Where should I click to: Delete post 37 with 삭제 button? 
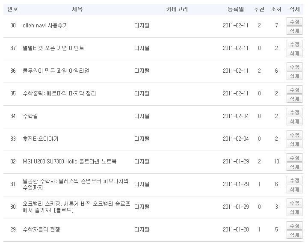294,53
